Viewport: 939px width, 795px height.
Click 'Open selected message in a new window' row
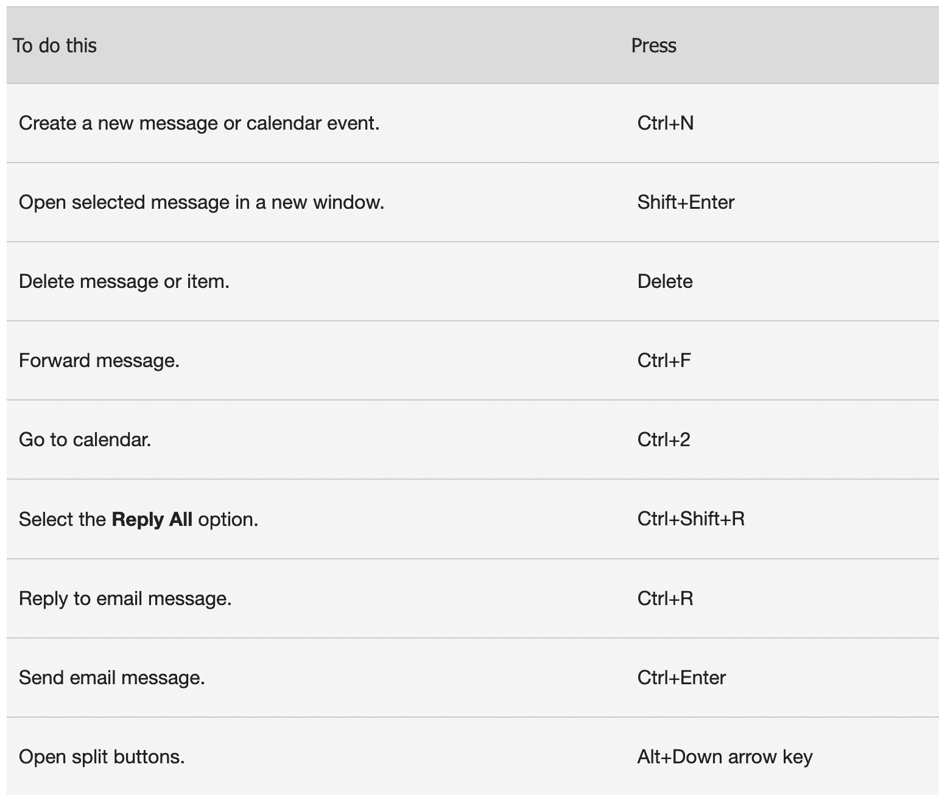[473, 202]
